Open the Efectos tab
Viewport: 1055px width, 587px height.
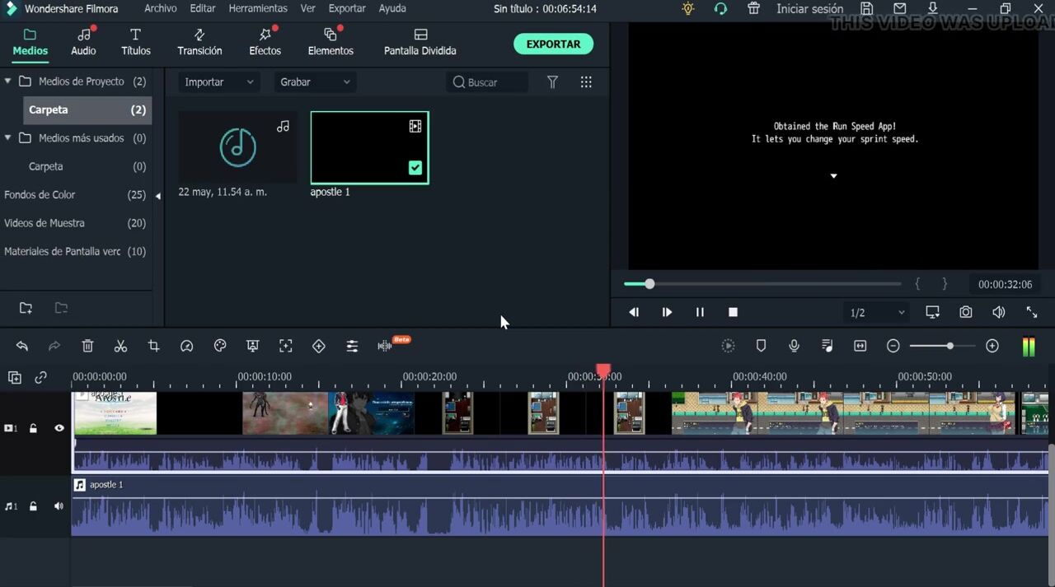[265, 42]
